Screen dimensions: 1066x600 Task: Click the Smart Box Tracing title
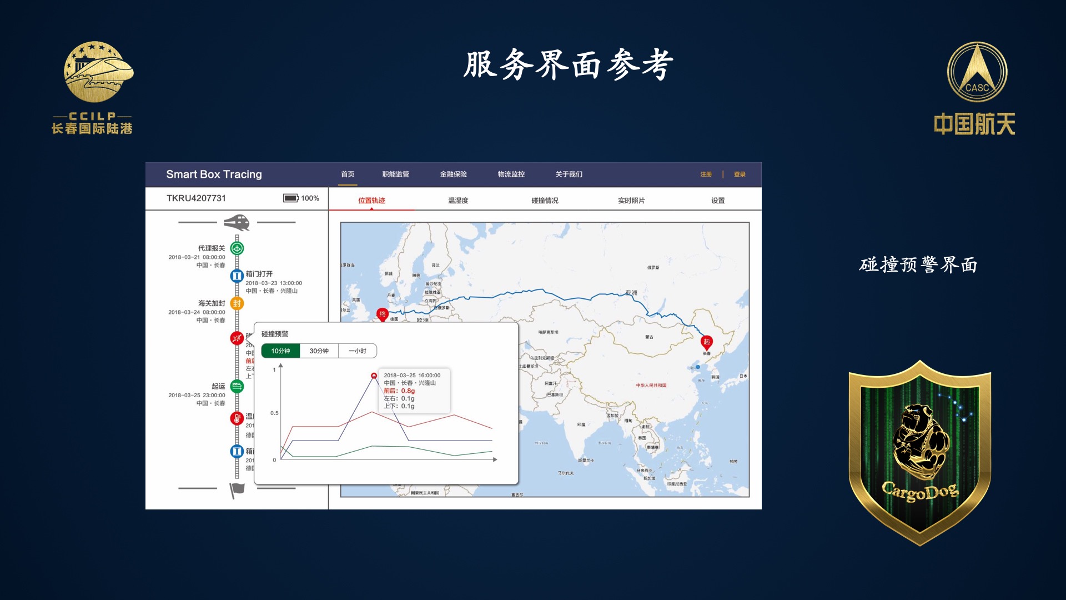pos(214,174)
